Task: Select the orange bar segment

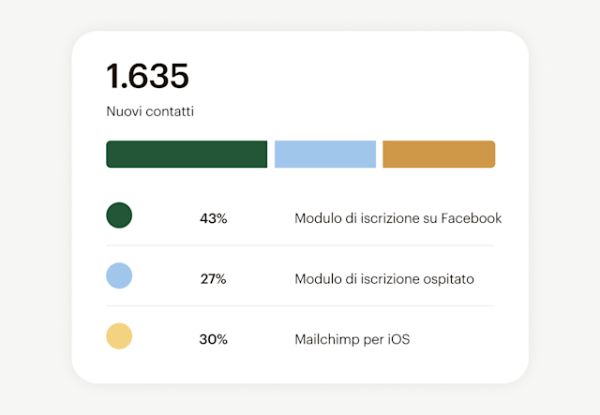Action: tap(439, 155)
